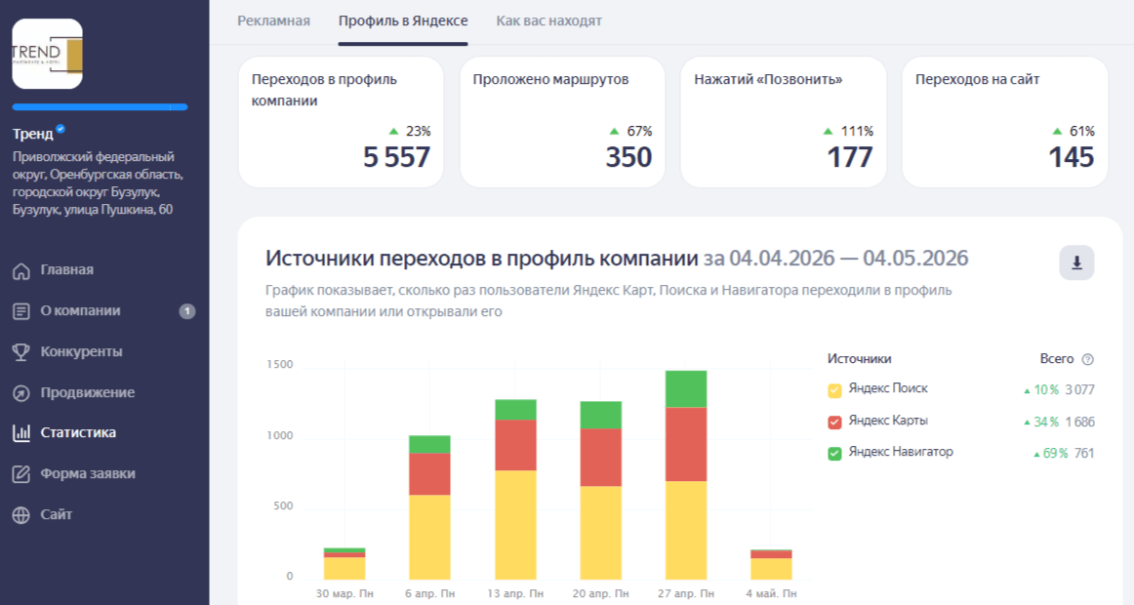
Task: Click the 30 мар. Пн bar
Action: [x=344, y=564]
